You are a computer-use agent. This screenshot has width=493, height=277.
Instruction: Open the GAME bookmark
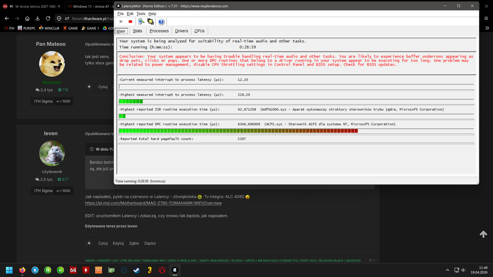click(70, 28)
